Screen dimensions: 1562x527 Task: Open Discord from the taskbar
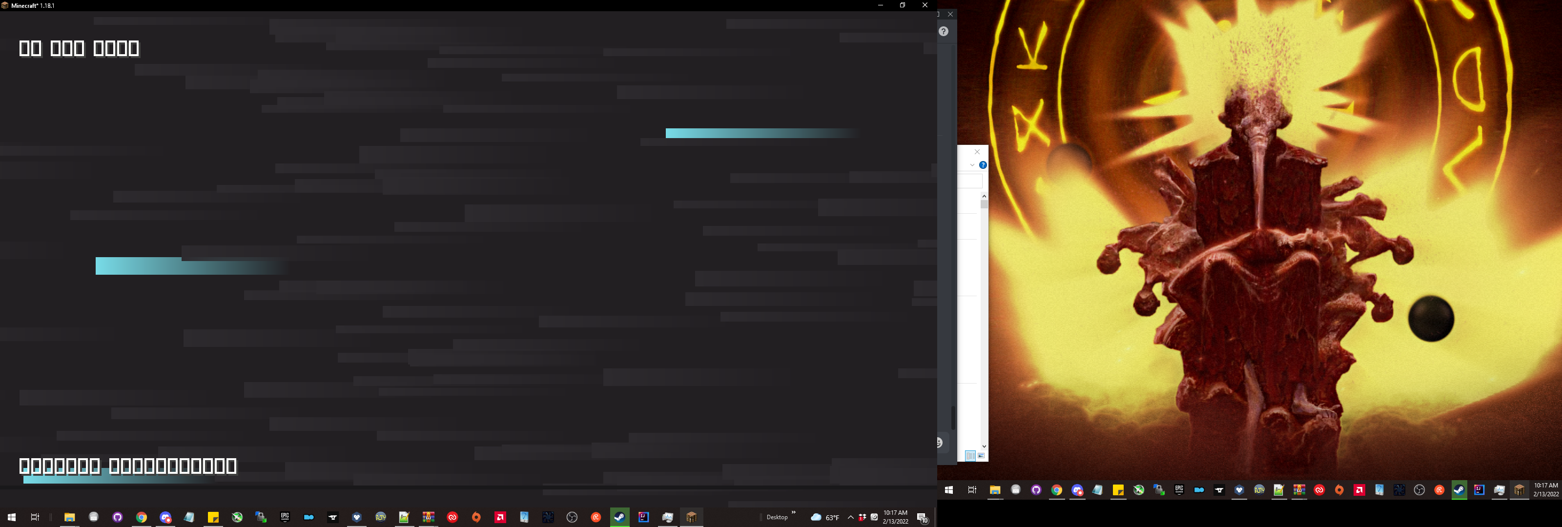(164, 517)
